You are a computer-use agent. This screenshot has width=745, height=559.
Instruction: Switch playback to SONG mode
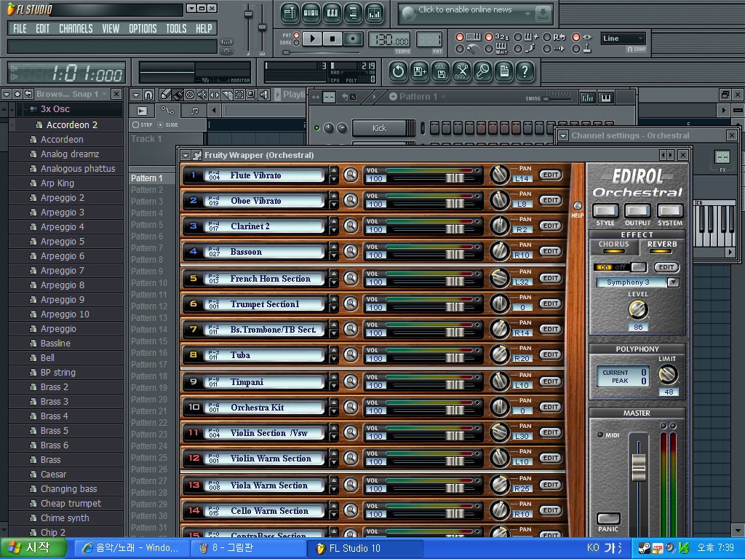click(x=297, y=43)
